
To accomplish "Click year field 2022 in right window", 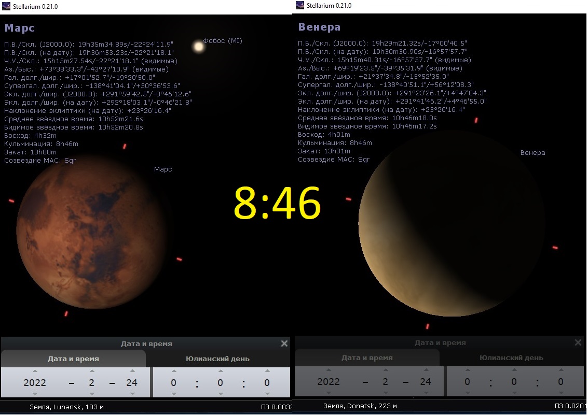I will [329, 382].
